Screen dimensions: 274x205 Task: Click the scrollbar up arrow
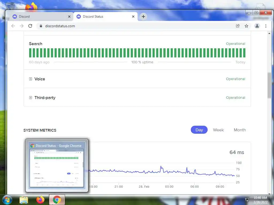tap(269, 33)
